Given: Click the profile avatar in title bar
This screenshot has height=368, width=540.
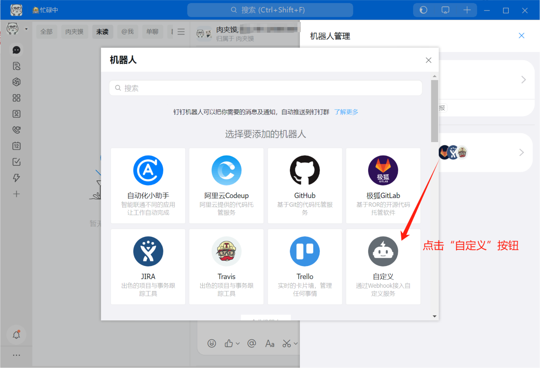Looking at the screenshot, I should click(16, 10).
